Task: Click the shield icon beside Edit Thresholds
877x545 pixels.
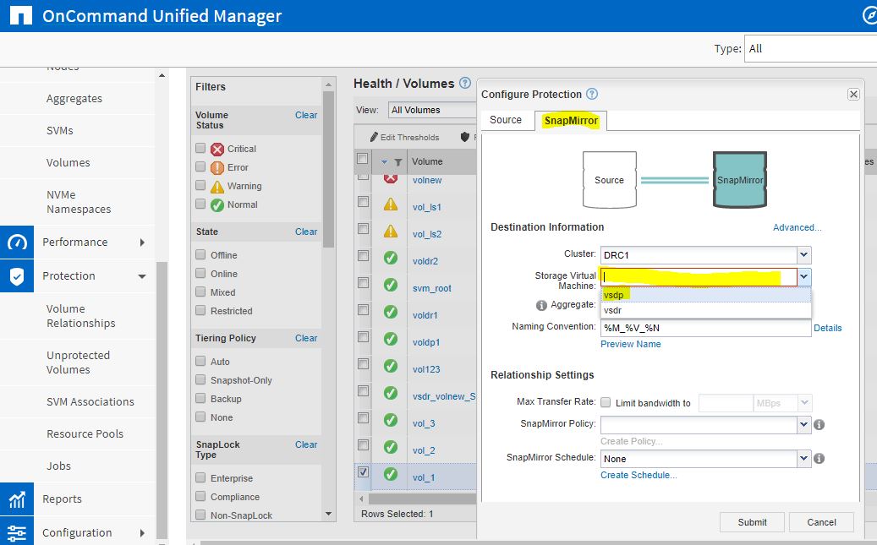Action: [x=464, y=137]
